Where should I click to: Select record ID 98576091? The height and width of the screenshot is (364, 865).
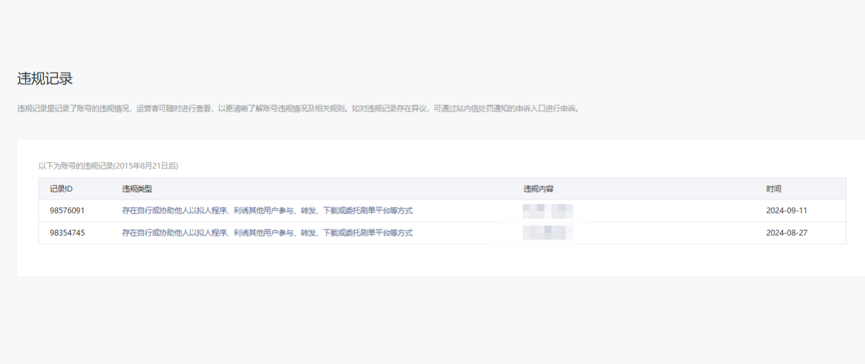coord(67,210)
